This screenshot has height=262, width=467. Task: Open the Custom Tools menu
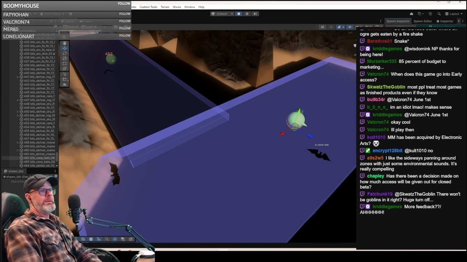[x=148, y=7]
